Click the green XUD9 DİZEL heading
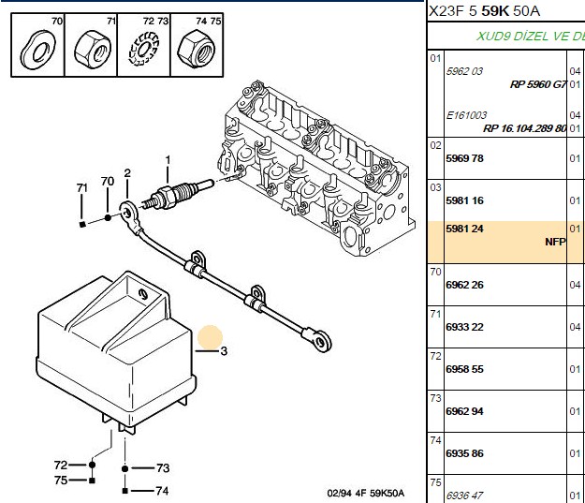This screenshot has width=585, height=503. (530, 37)
